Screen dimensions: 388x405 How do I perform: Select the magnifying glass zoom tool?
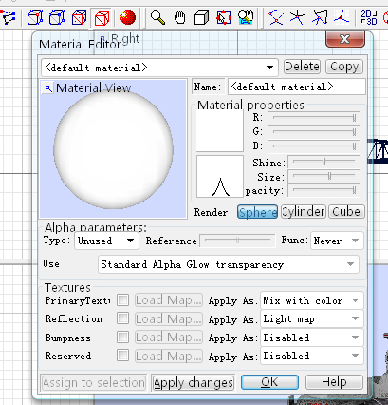click(x=157, y=18)
